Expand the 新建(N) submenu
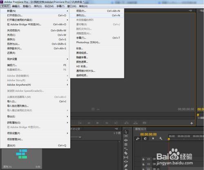Screen dimensions: 204x170 click(x=35, y=11)
